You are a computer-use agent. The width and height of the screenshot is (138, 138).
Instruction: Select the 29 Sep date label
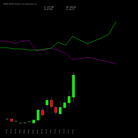[29, 131]
